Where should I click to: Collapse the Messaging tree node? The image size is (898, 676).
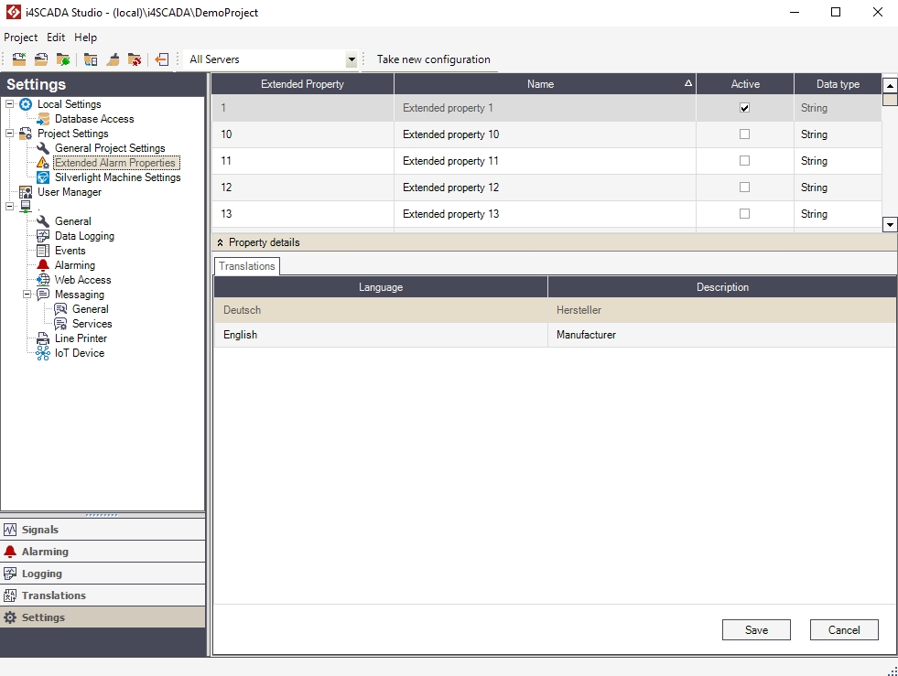[x=27, y=295]
